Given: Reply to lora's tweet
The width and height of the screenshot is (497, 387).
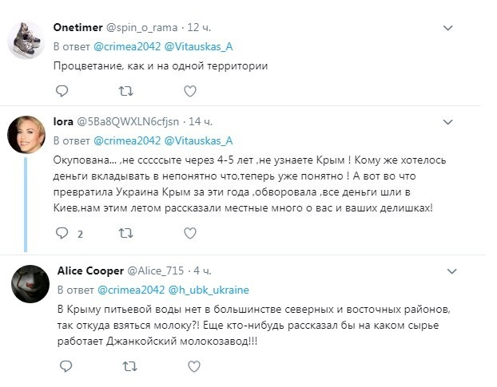Looking at the screenshot, I should click(62, 234).
